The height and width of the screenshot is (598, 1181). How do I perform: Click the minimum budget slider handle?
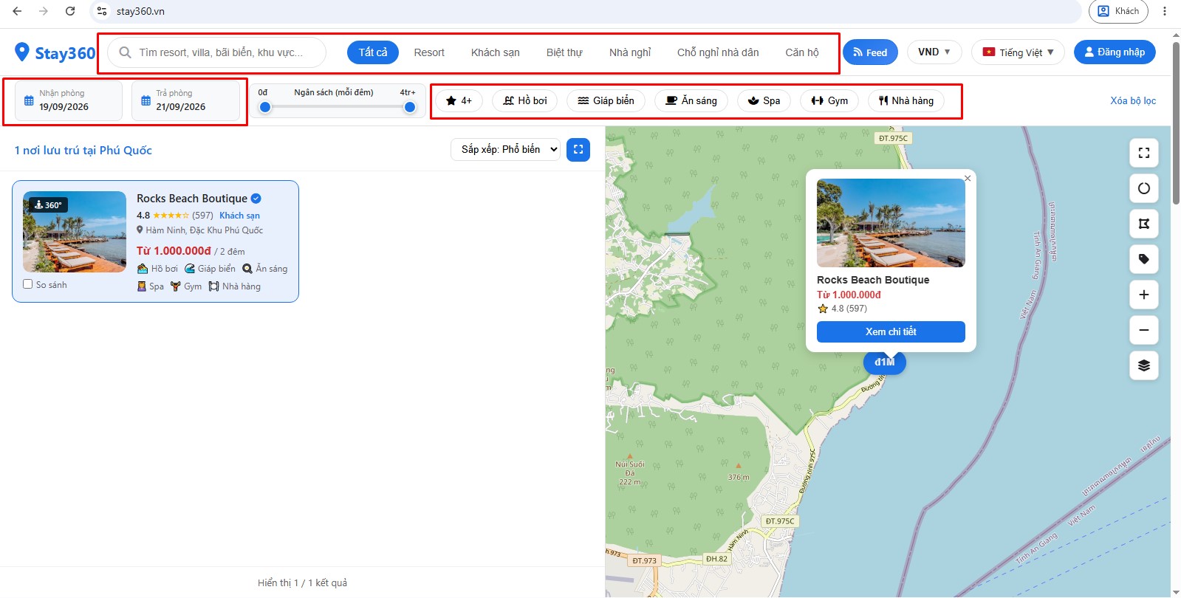pyautogui.click(x=265, y=107)
